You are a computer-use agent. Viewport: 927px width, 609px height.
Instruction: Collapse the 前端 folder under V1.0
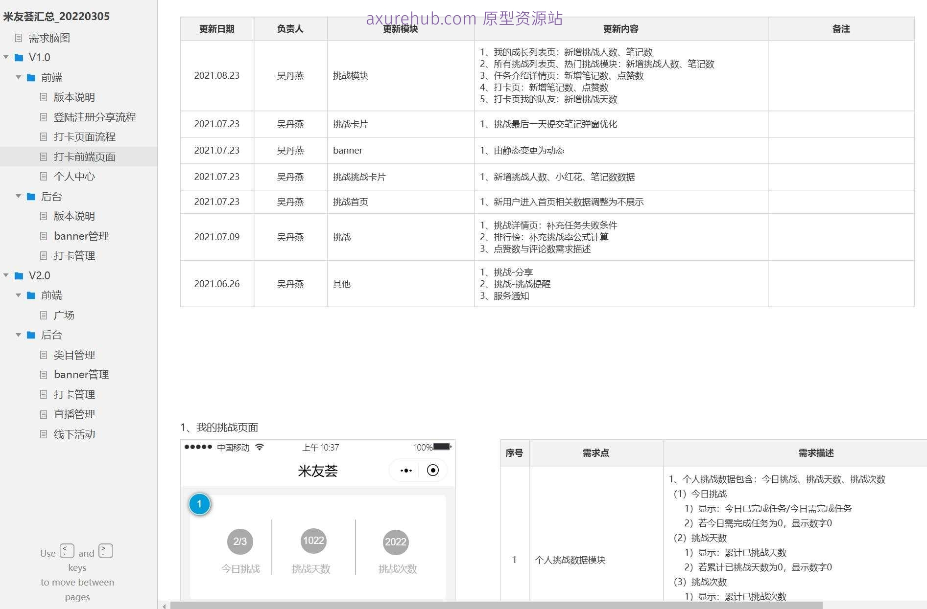point(19,77)
